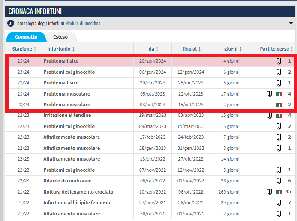Click Juventus logo in Infortunio al bicipite femorale row
Image resolution: width=297 pixels, height=221 pixels.
coord(279,203)
